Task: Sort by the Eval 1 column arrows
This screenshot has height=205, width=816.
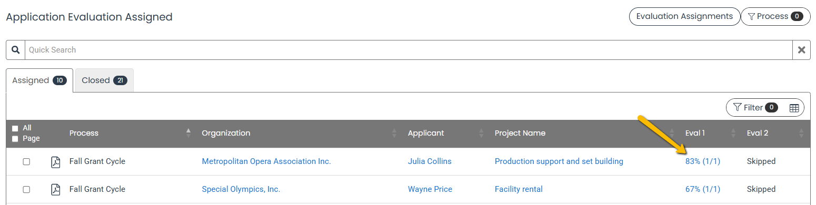Action: click(x=733, y=133)
